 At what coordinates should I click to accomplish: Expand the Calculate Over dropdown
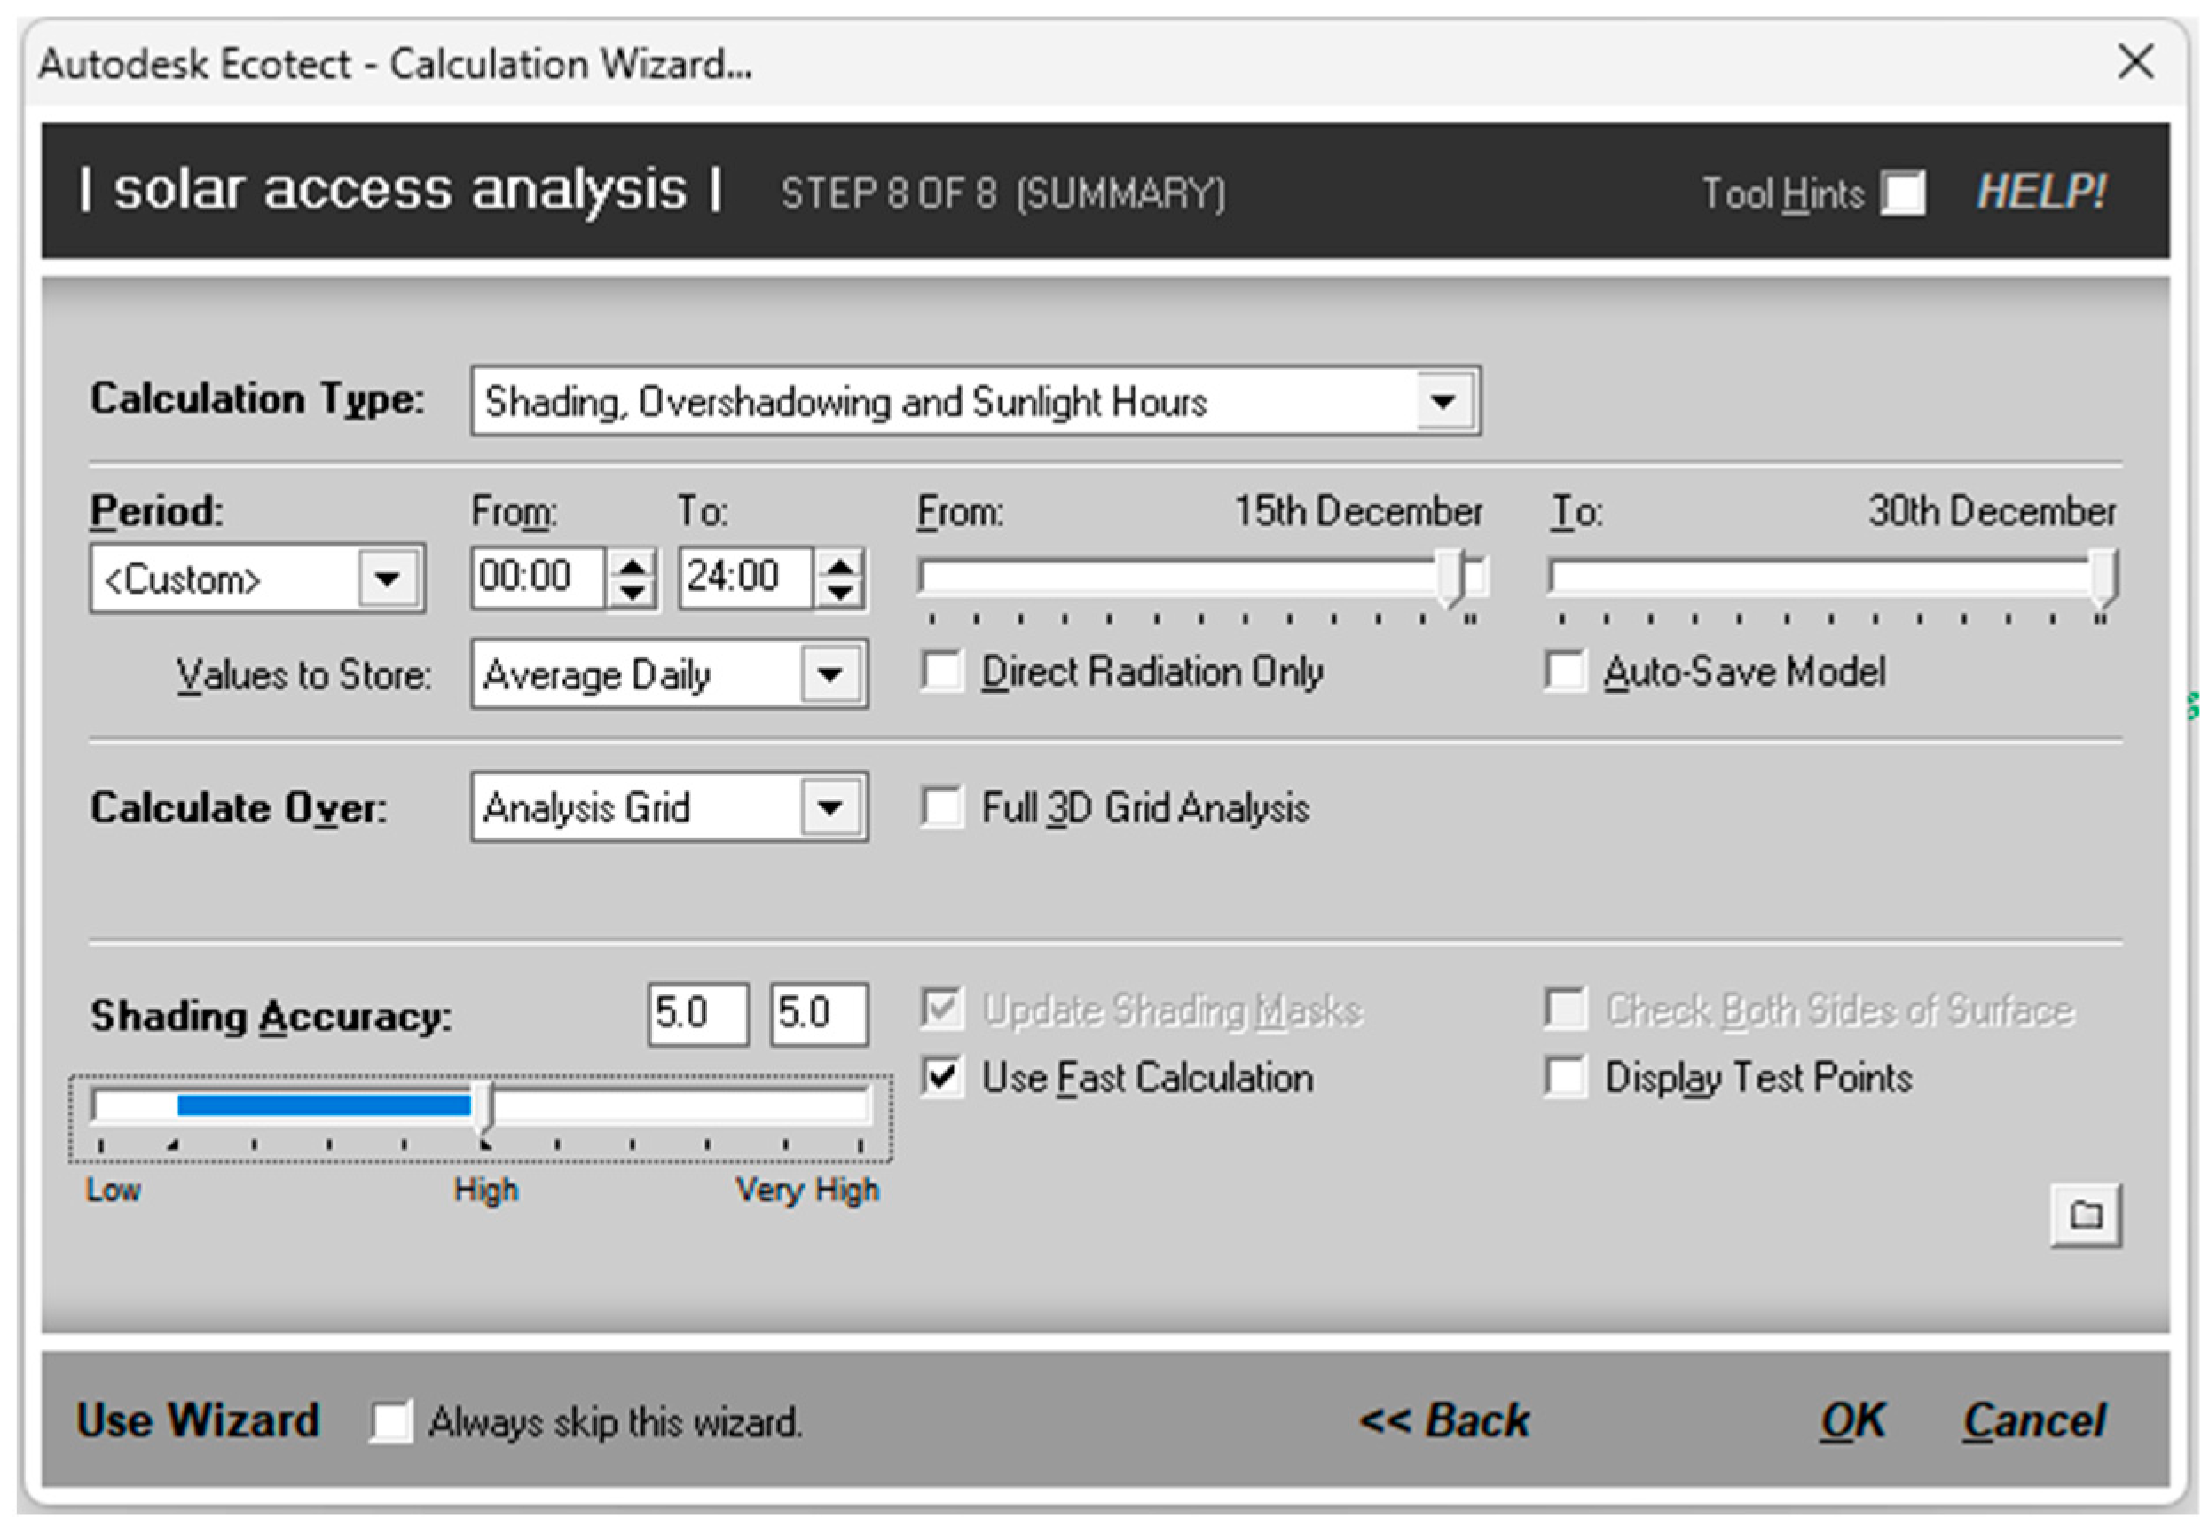829,808
